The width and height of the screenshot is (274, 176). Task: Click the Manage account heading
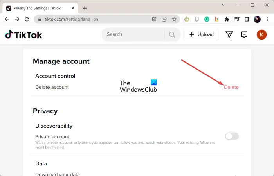[61, 61]
